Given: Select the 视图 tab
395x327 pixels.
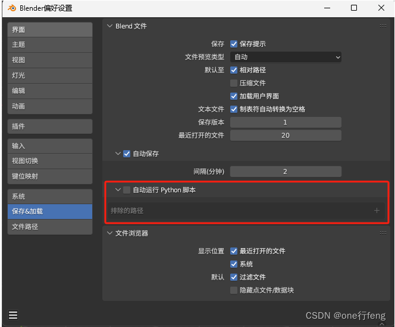Looking at the screenshot, I should [x=50, y=60].
